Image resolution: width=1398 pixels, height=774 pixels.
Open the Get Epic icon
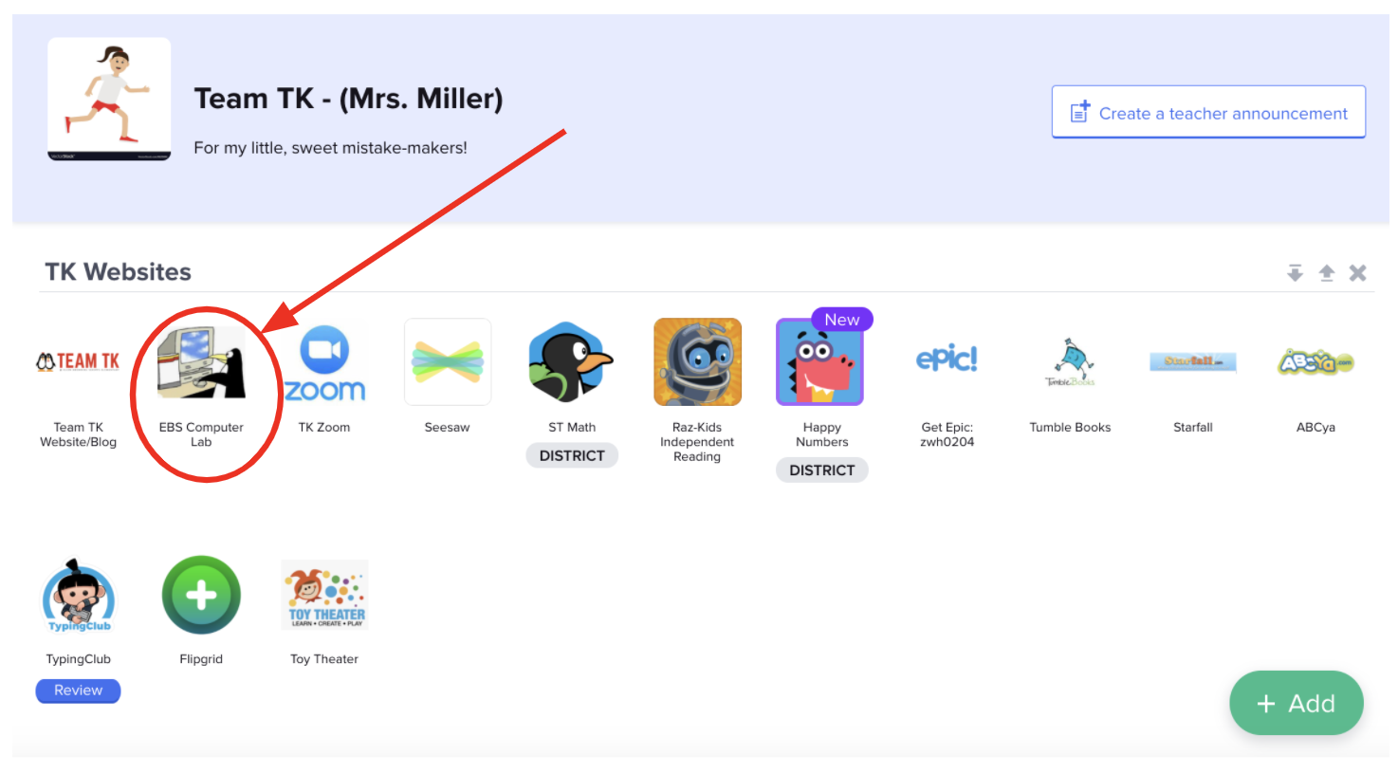[x=947, y=359]
